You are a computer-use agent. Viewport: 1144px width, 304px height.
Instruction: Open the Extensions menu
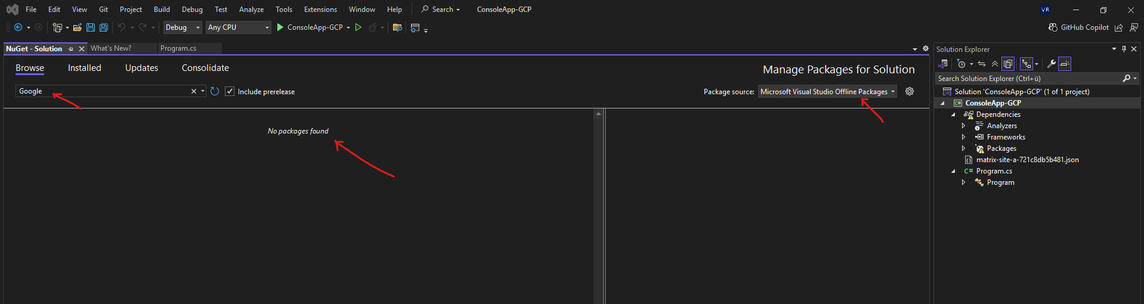tap(320, 10)
